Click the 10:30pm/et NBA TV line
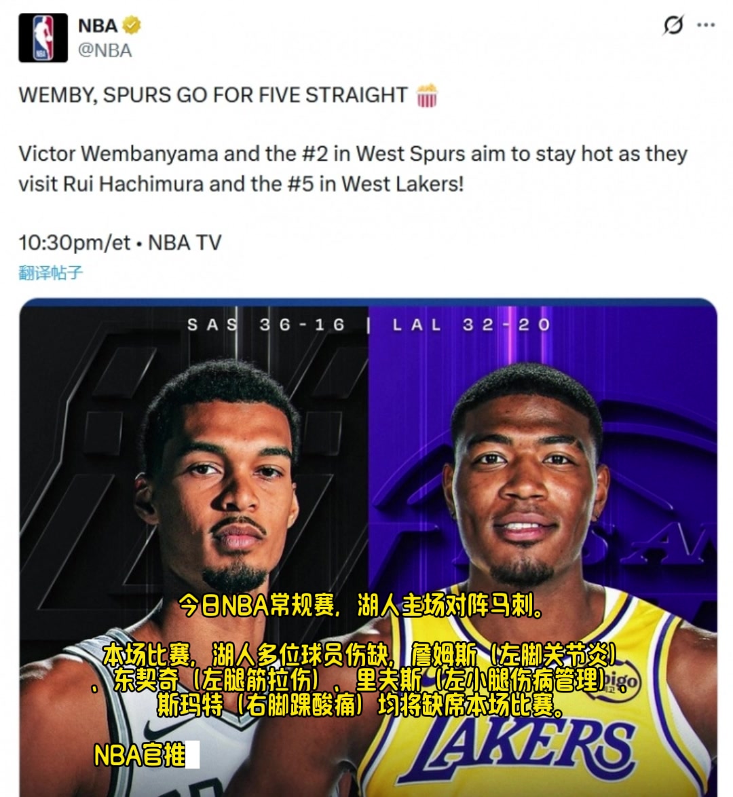The width and height of the screenshot is (733, 797). coord(120,242)
